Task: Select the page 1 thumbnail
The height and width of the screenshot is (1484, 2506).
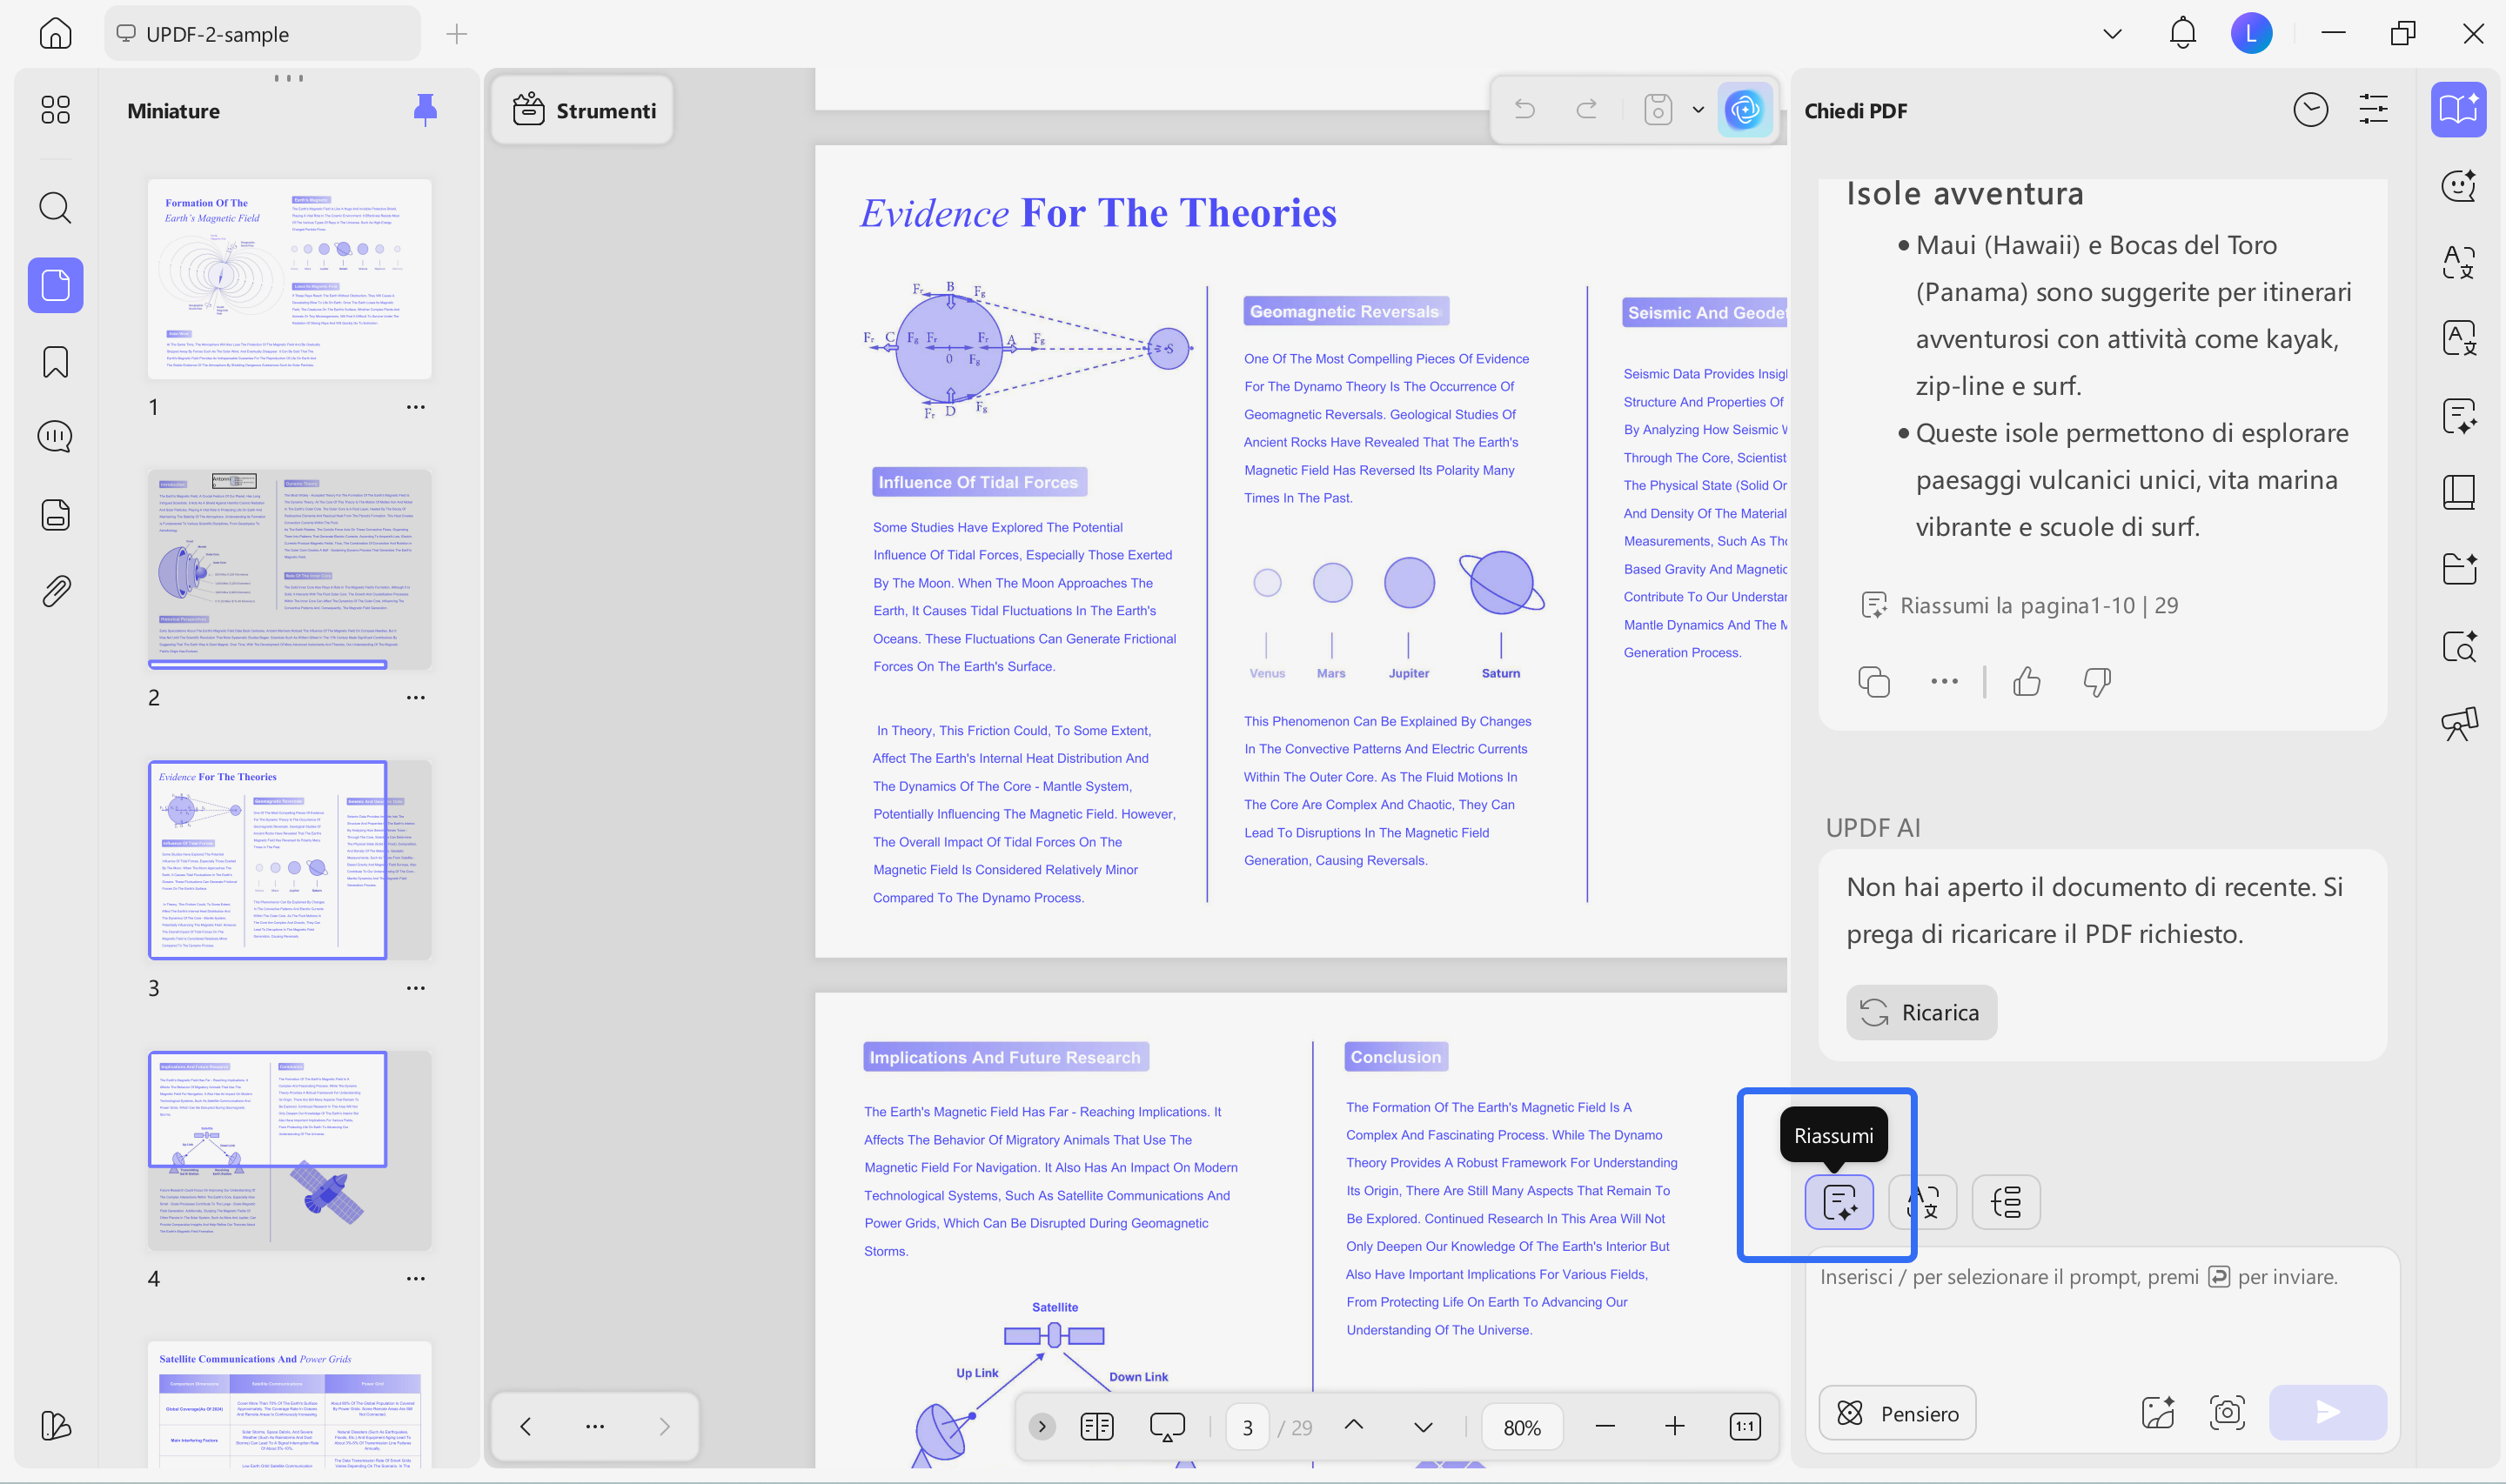Action: [x=289, y=279]
